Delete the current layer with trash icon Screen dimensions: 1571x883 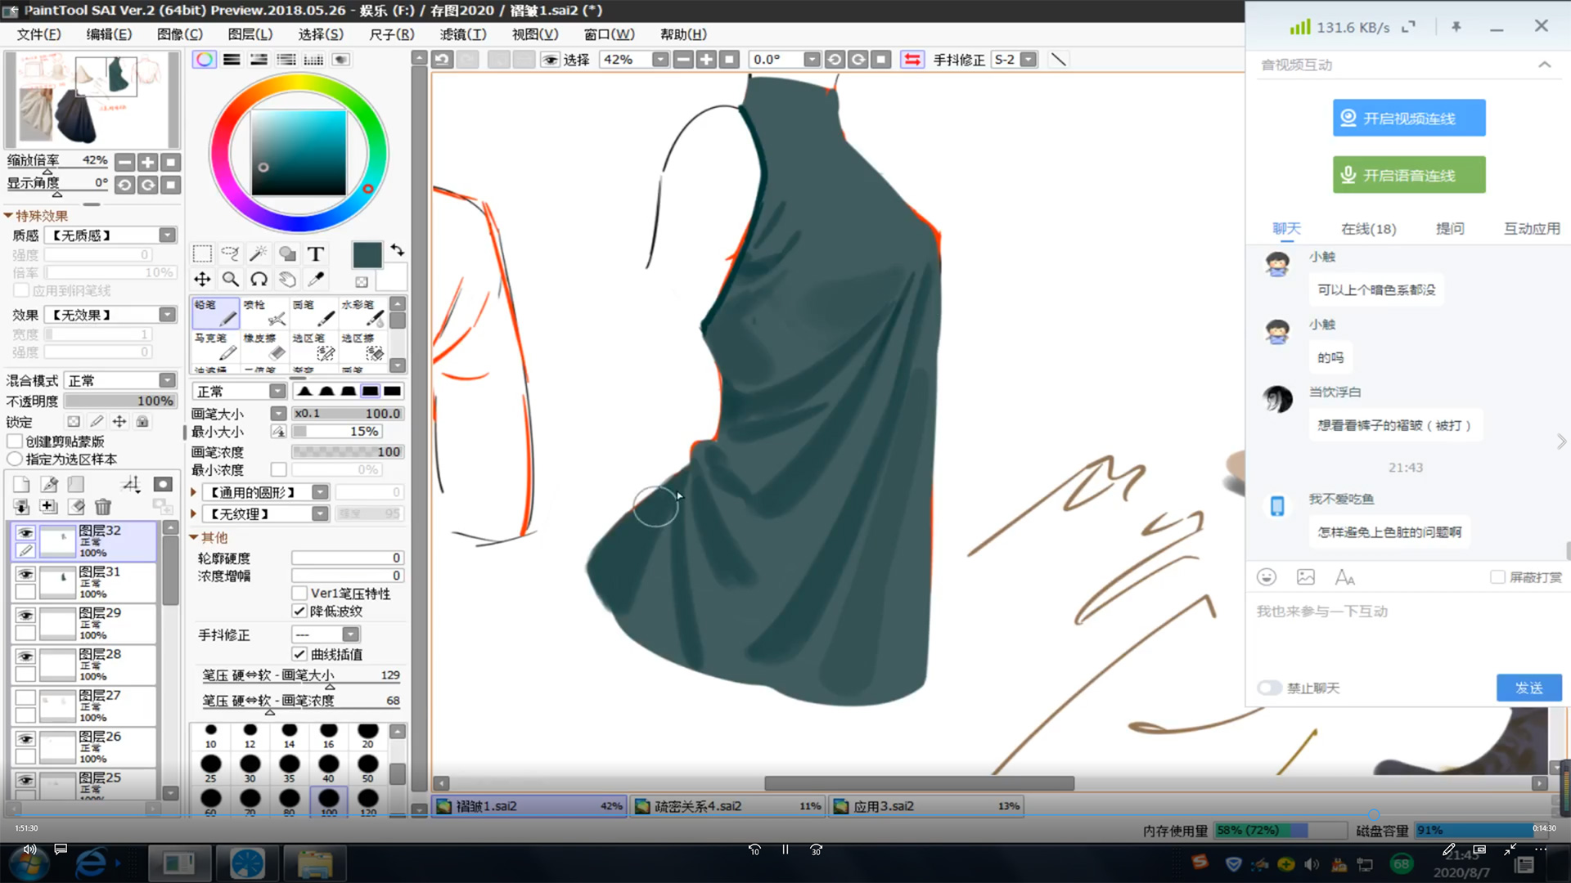pos(102,507)
